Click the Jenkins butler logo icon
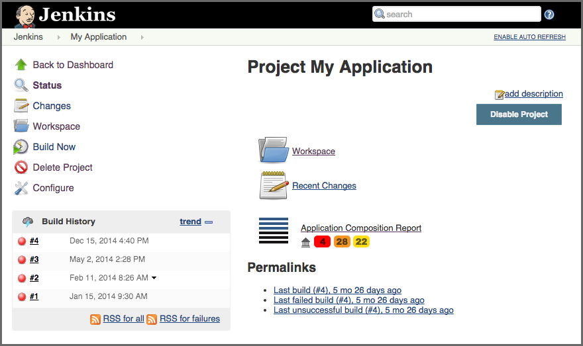Viewport: 583px width, 346px height. coord(25,17)
